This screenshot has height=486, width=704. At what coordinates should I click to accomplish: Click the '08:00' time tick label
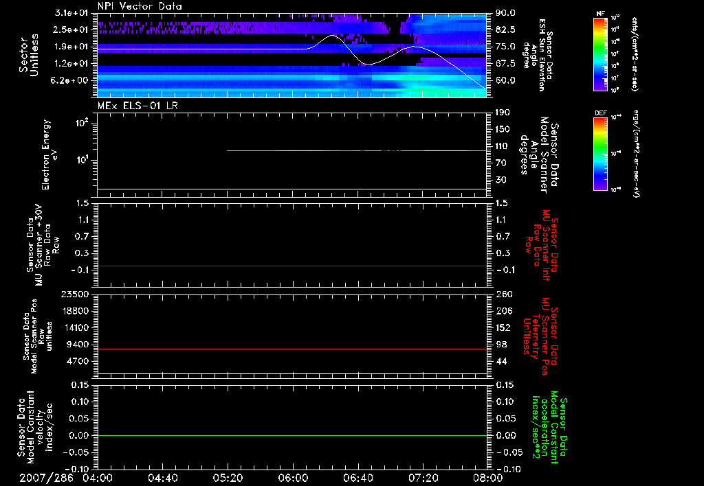point(488,478)
